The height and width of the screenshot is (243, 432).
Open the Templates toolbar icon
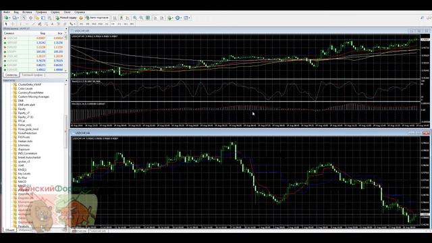click(186, 18)
